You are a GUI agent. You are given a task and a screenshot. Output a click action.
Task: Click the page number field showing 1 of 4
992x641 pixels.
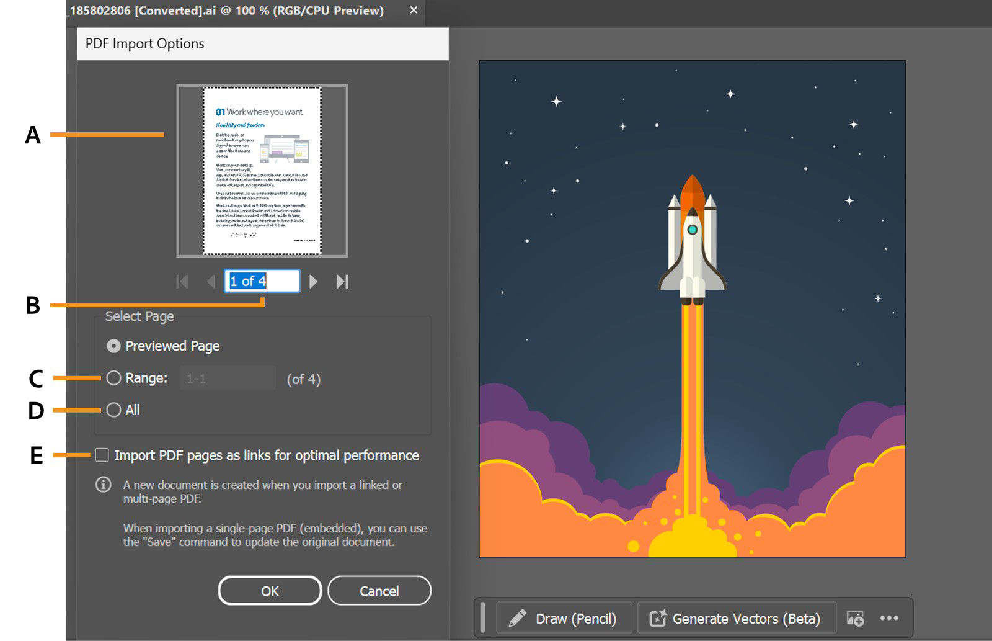pyautogui.click(x=260, y=280)
